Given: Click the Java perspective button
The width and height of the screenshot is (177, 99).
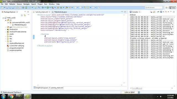Looking at the screenshot, I should click(172, 8).
